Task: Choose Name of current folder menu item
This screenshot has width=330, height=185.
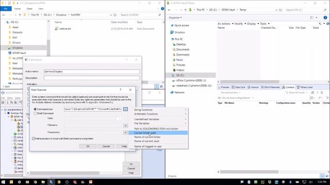Action: (158, 137)
